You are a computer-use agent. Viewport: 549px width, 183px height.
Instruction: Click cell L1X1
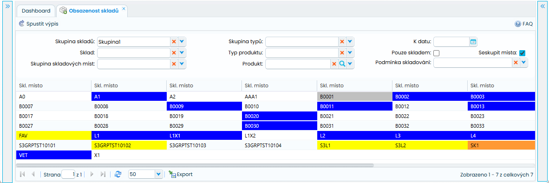click(204, 136)
